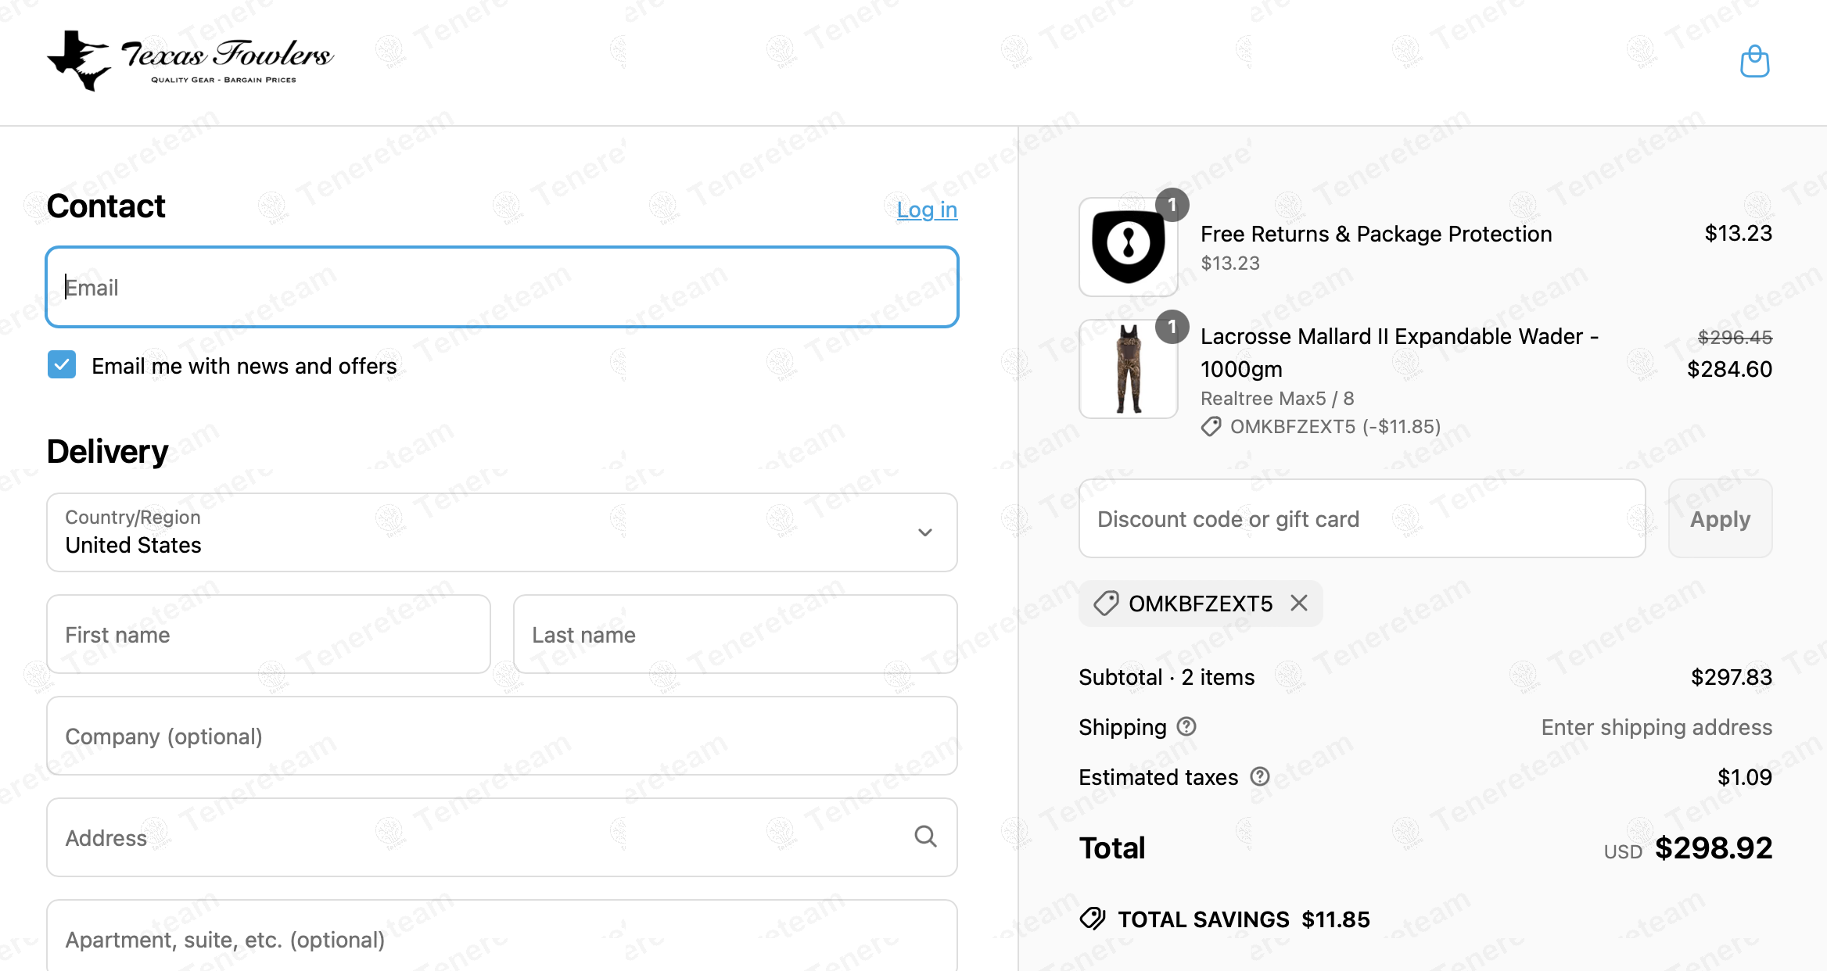The image size is (1827, 971).
Task: Click the Package Protection shield thumbnail
Action: pos(1128,246)
